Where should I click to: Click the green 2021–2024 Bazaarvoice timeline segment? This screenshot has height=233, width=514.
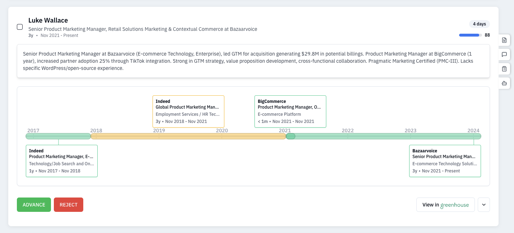(x=388, y=136)
